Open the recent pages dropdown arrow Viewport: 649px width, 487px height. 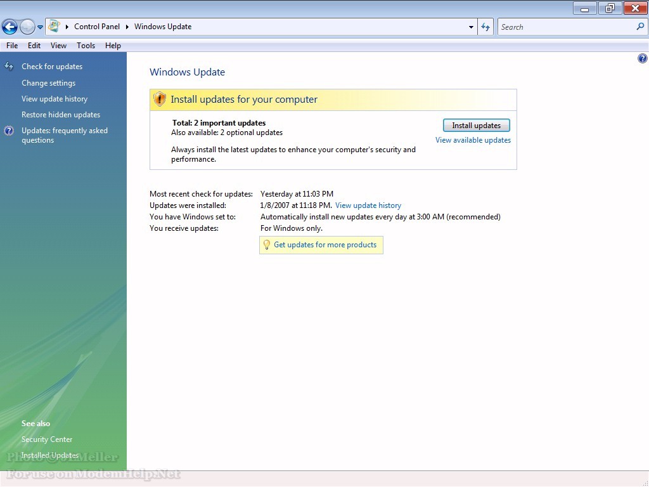click(40, 27)
